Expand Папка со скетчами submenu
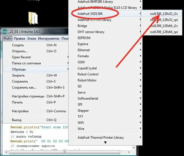Image resolution: width=184 pixels, height=156 pixels. (36, 63)
